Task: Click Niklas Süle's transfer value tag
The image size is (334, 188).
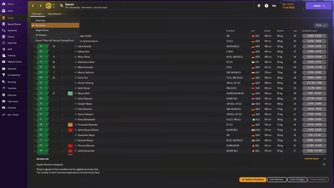Action: [x=314, y=52]
